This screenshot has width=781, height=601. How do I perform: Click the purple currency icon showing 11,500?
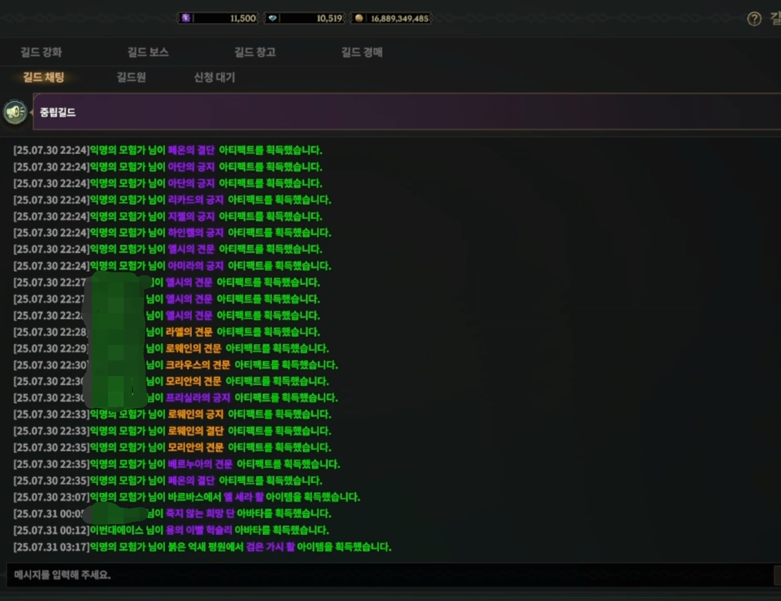point(186,18)
